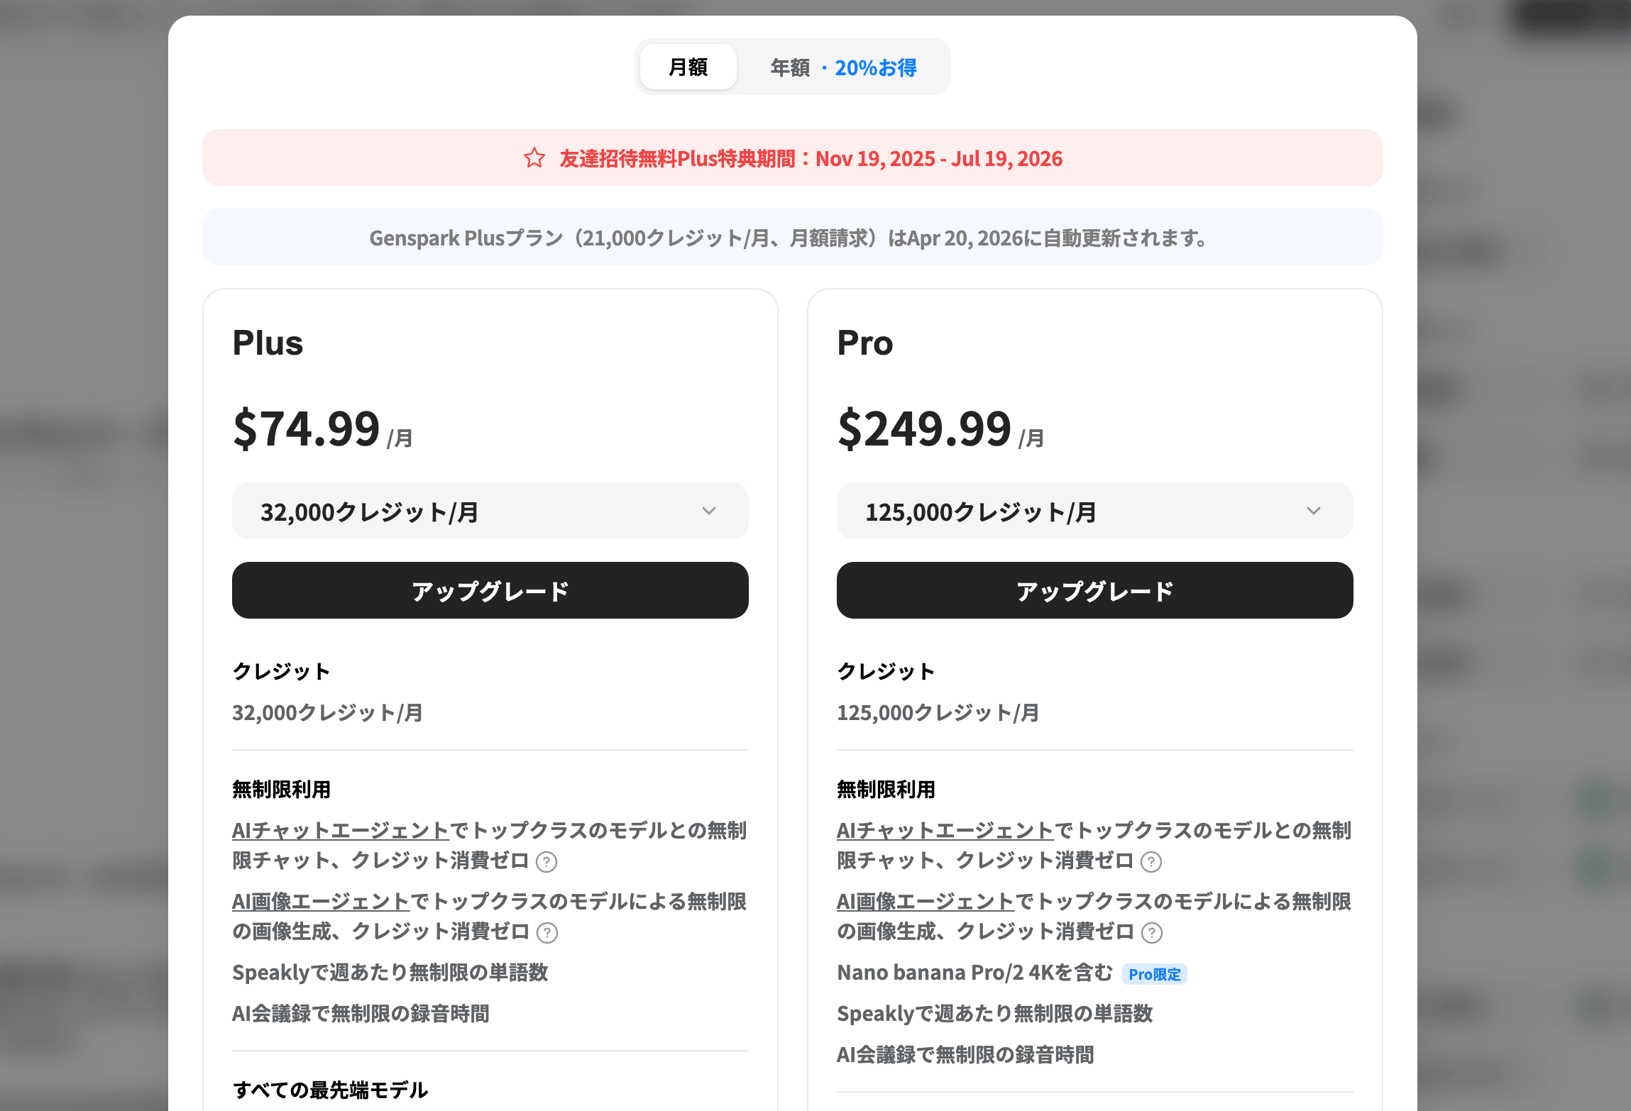The image size is (1631, 1111).
Task: Click the Pro plan アップグレード button
Action: coord(1094,591)
